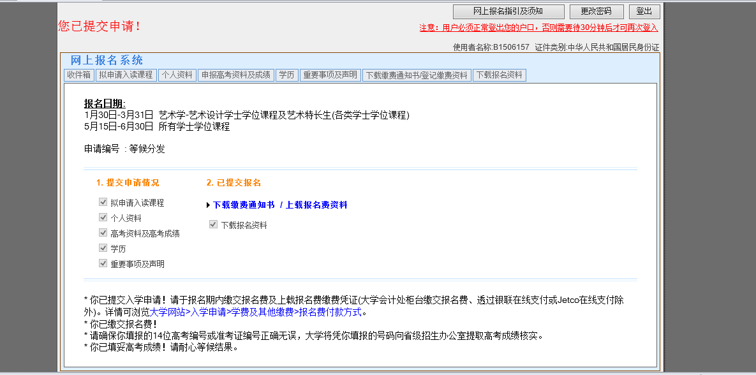Click the 2. 已提交报名 heading
756x375 pixels.
point(234,182)
